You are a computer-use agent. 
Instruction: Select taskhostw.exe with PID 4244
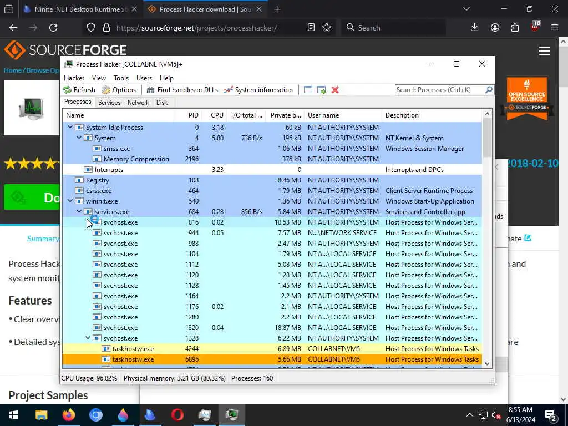click(272, 348)
